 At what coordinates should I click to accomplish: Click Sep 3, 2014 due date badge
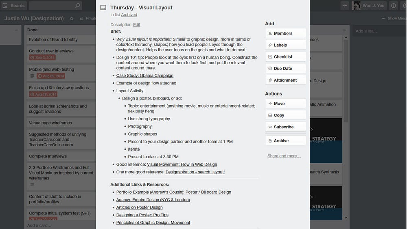(42, 57)
